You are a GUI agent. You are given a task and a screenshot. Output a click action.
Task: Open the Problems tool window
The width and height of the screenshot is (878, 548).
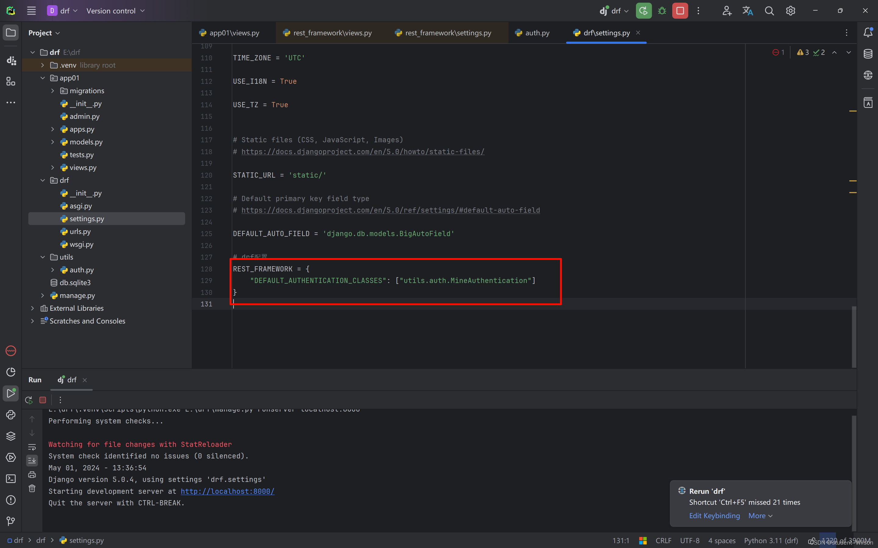11,500
